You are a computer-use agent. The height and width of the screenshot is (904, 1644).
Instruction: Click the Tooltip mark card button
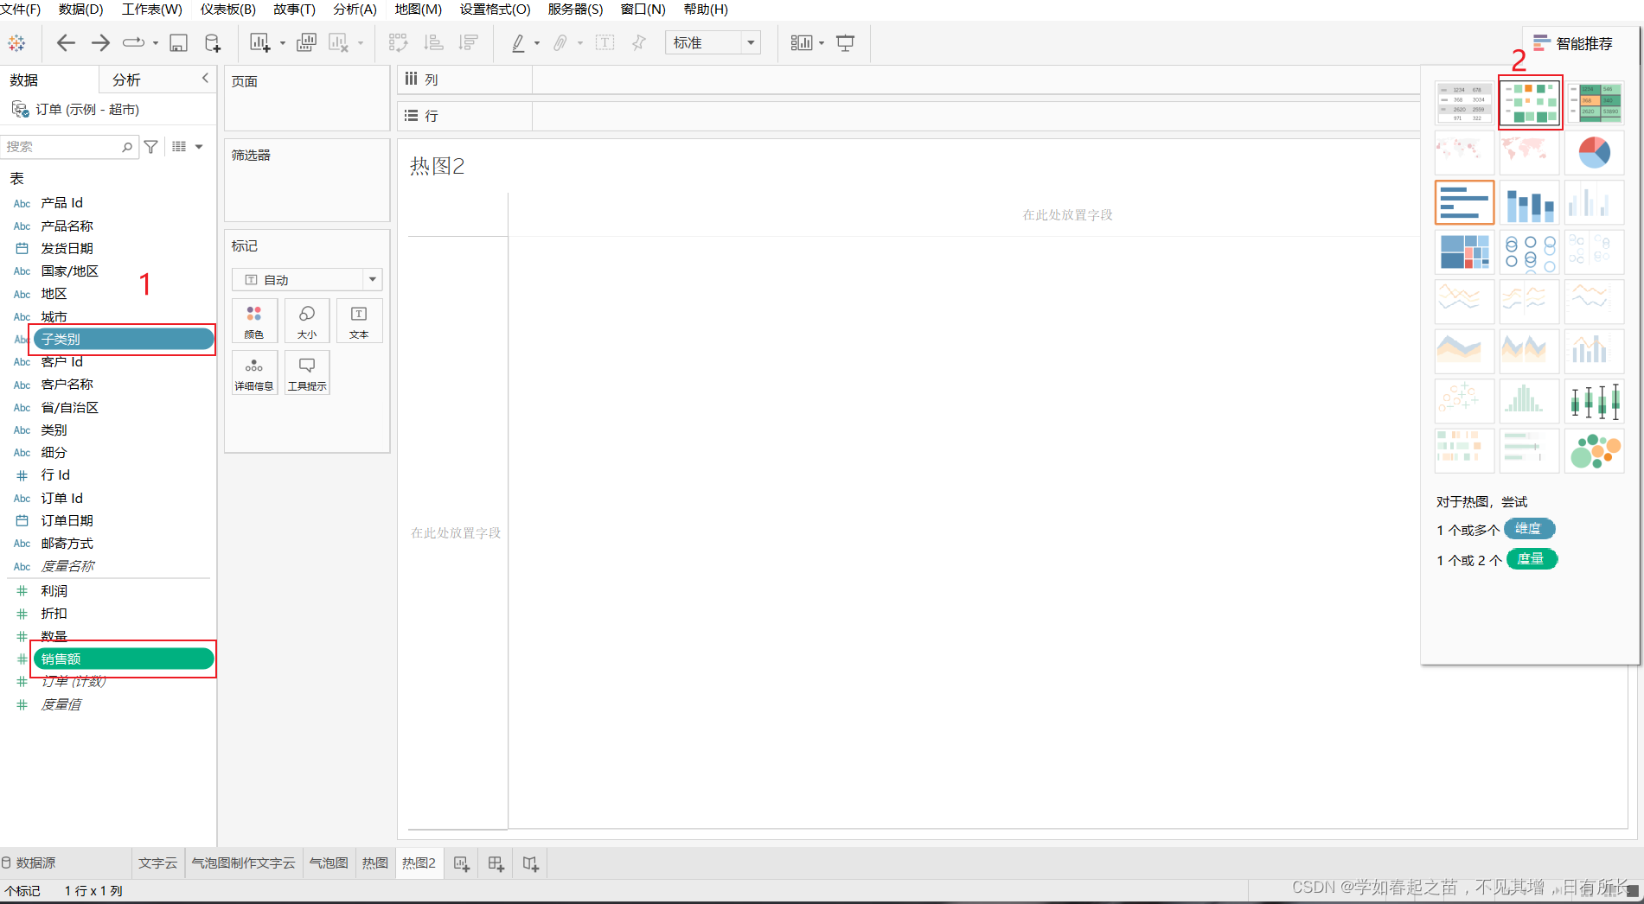pos(307,372)
